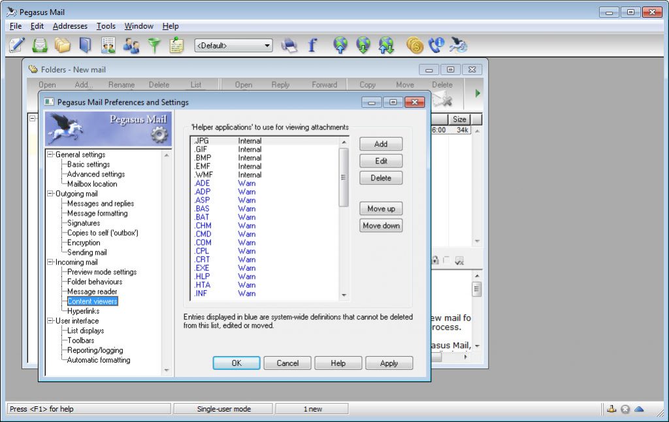This screenshot has width=669, height=422.
Task: Click down arrow of settings tree scrollbar
Action: coord(167,370)
